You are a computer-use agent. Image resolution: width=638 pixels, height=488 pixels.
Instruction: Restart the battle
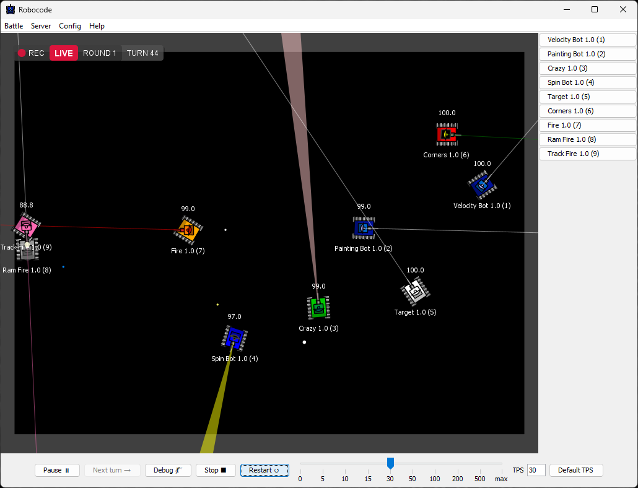264,470
